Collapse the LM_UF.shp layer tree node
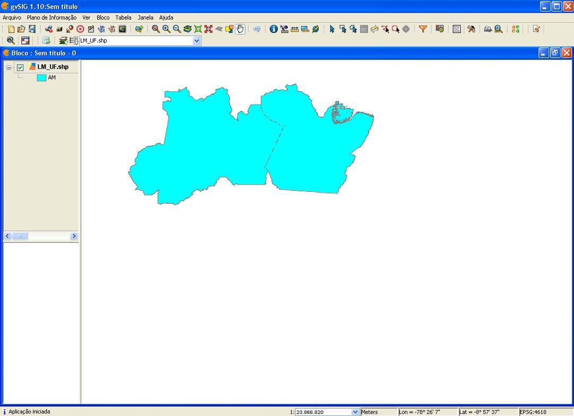This screenshot has height=416, width=574. (9, 67)
